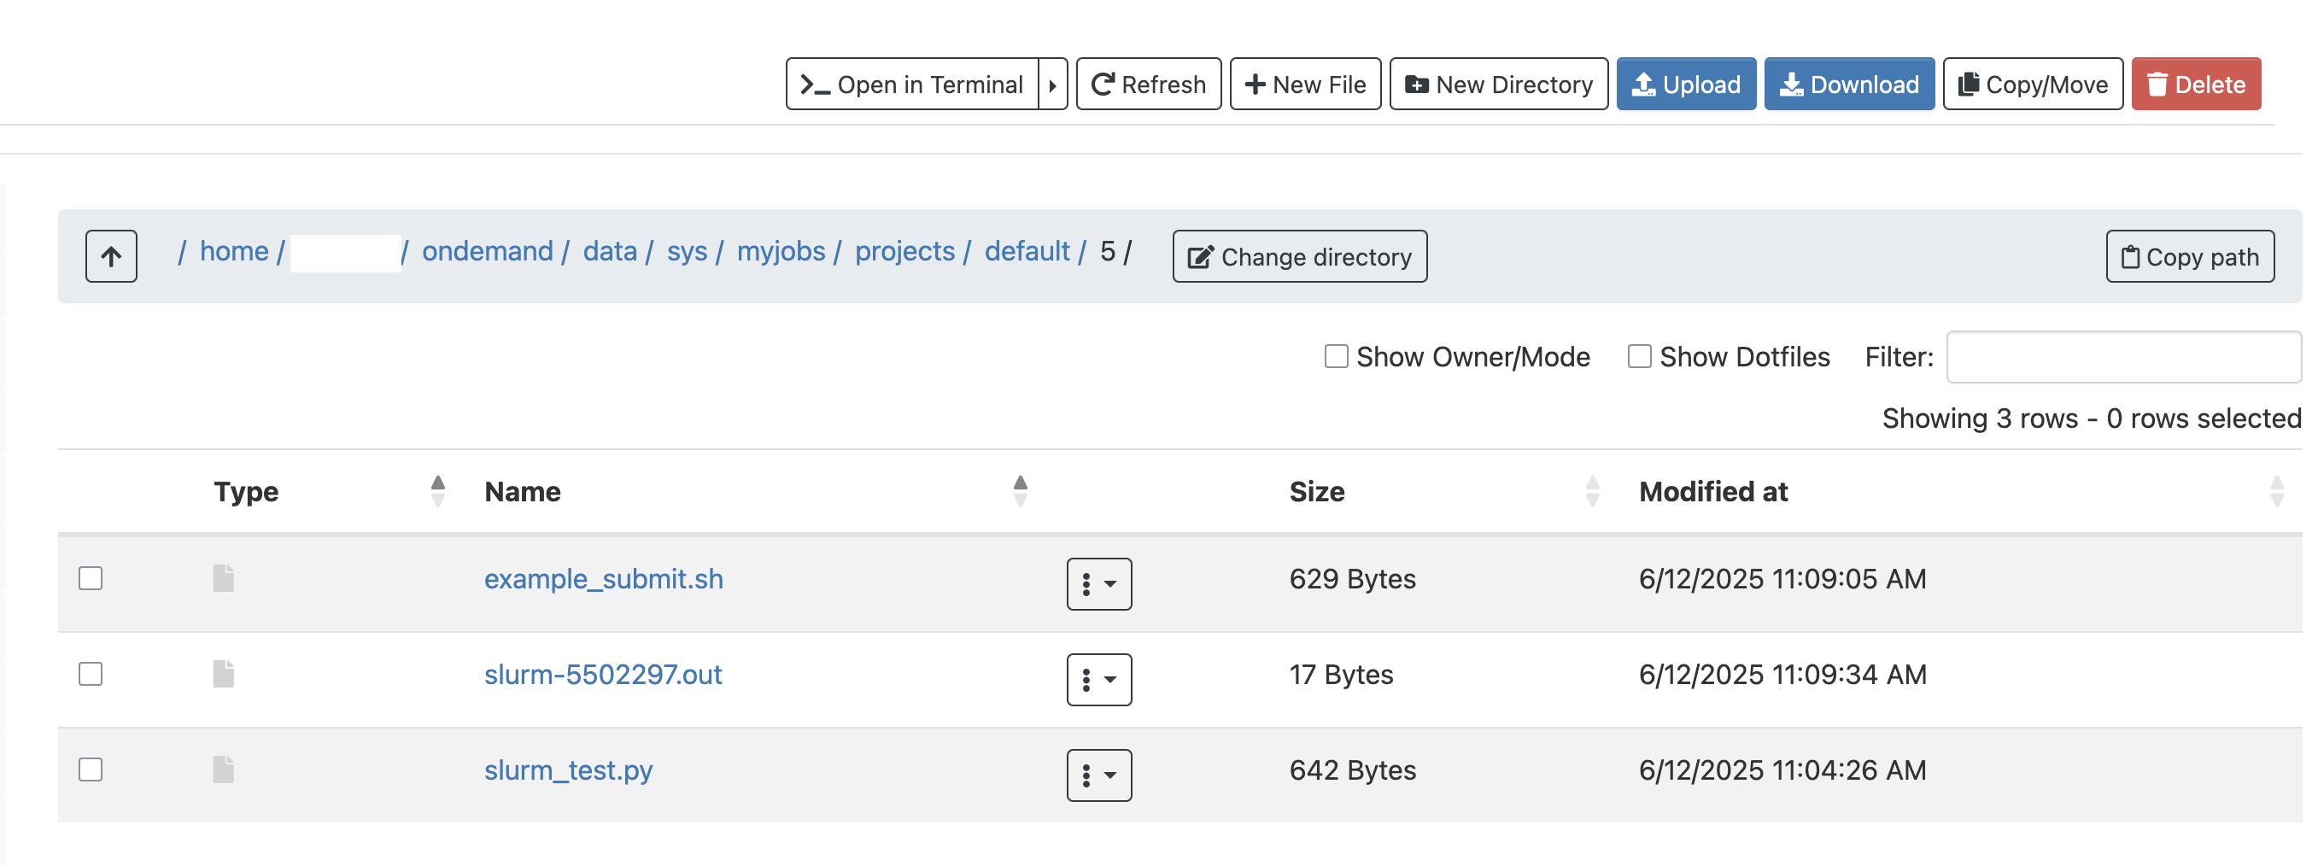Copy the current directory path
The image size is (2318, 866).
click(2191, 256)
